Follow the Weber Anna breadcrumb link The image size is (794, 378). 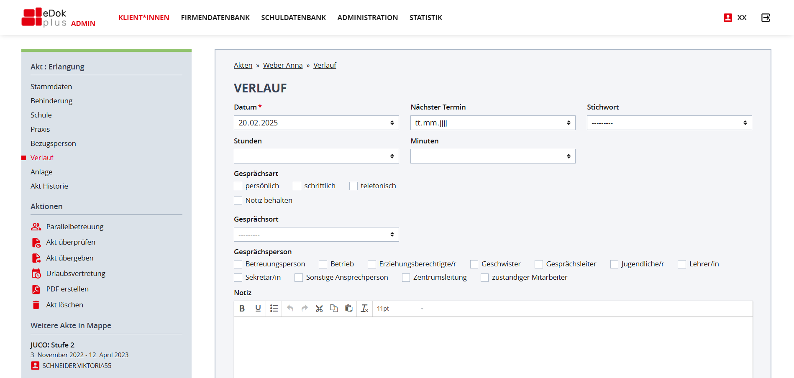pyautogui.click(x=282, y=65)
